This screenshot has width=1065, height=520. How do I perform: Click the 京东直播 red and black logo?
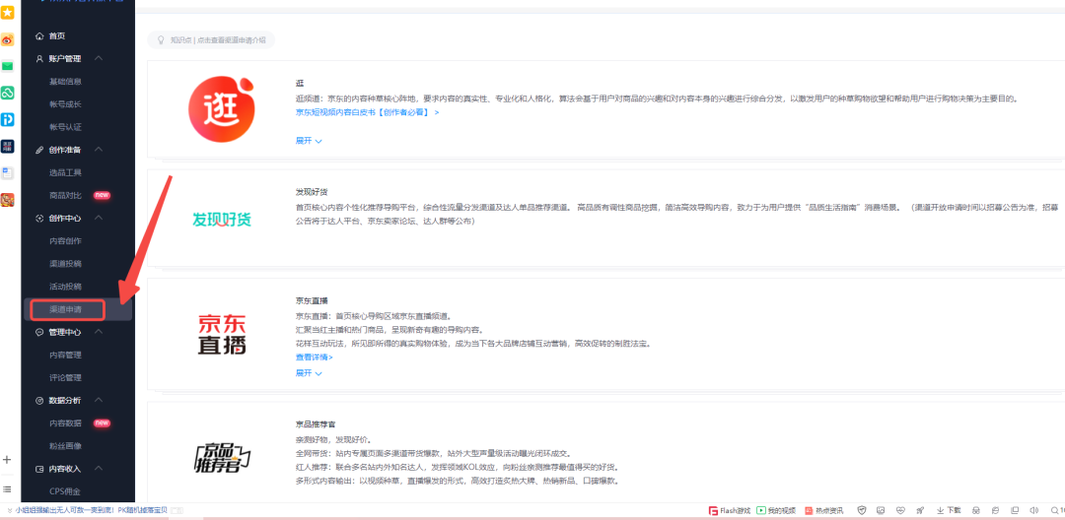pos(222,334)
